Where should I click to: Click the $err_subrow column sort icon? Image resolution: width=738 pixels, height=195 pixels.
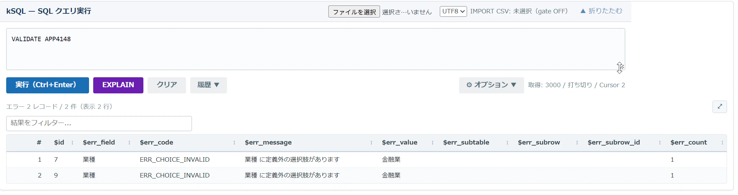click(577, 142)
